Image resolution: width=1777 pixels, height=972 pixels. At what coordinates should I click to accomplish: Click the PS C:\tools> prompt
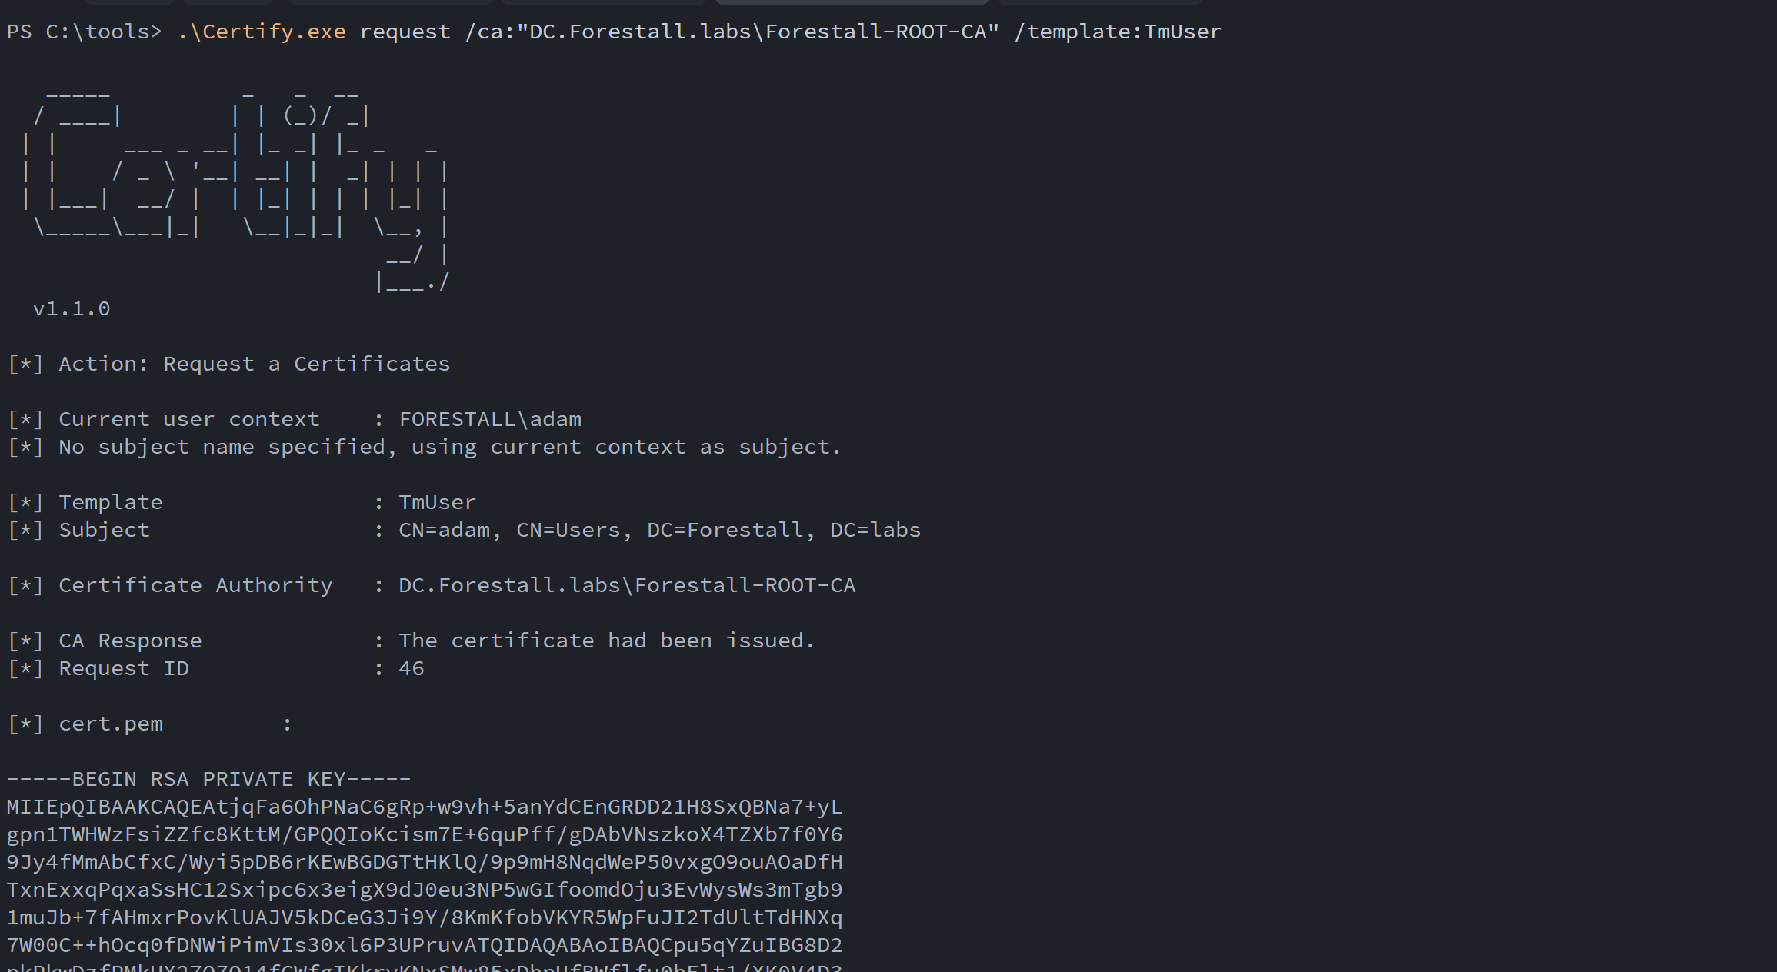[84, 32]
